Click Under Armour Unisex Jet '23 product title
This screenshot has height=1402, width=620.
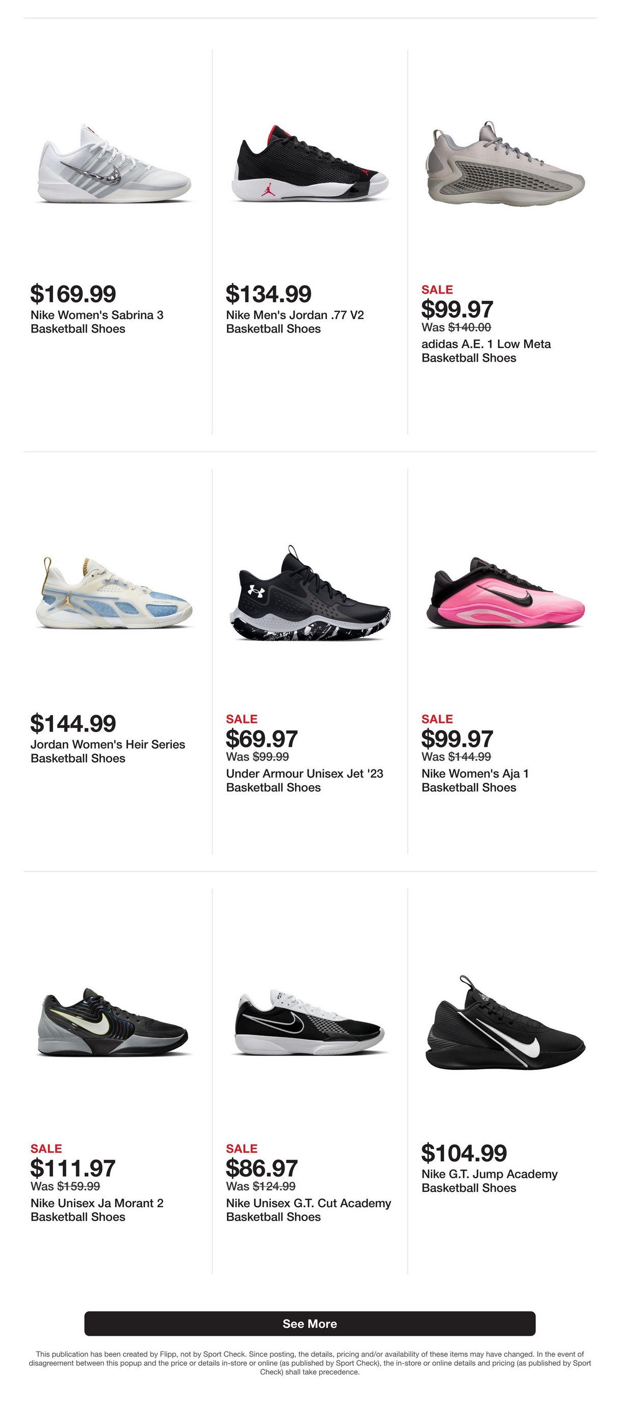(304, 781)
